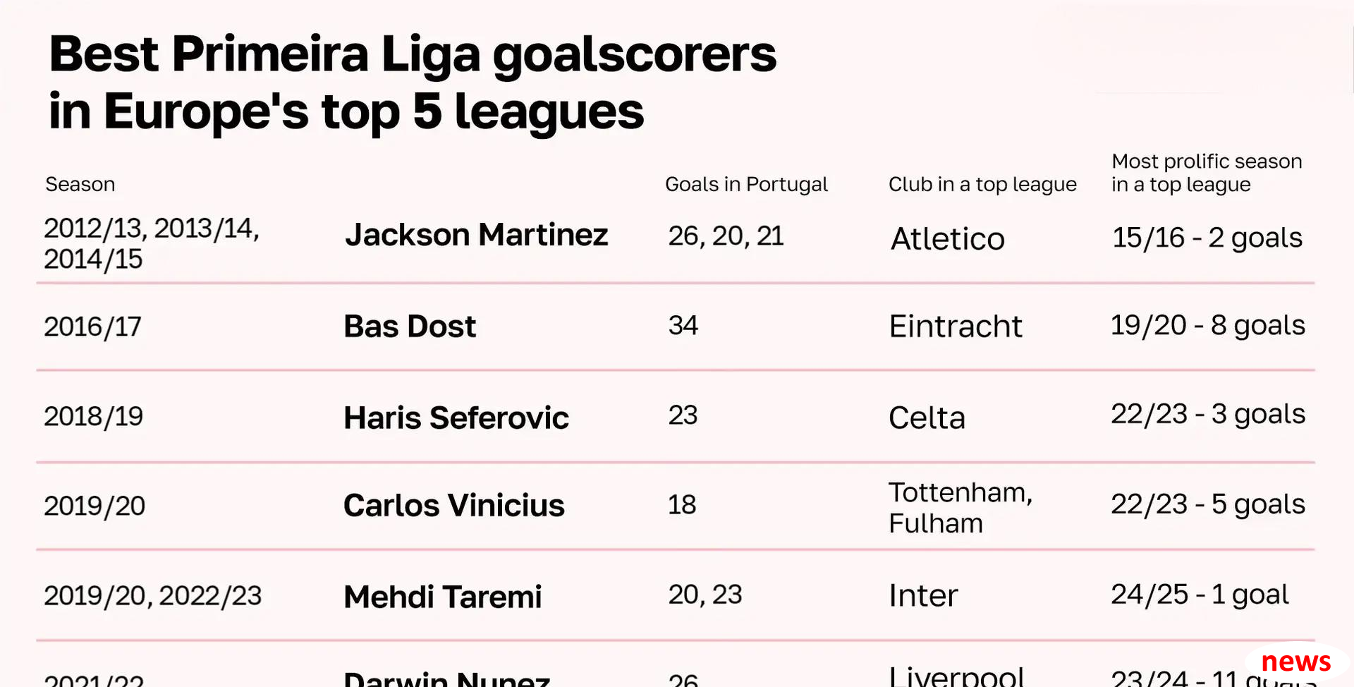Select the Carlos Vinicius row name
The width and height of the screenshot is (1354, 687).
pyautogui.click(x=454, y=506)
